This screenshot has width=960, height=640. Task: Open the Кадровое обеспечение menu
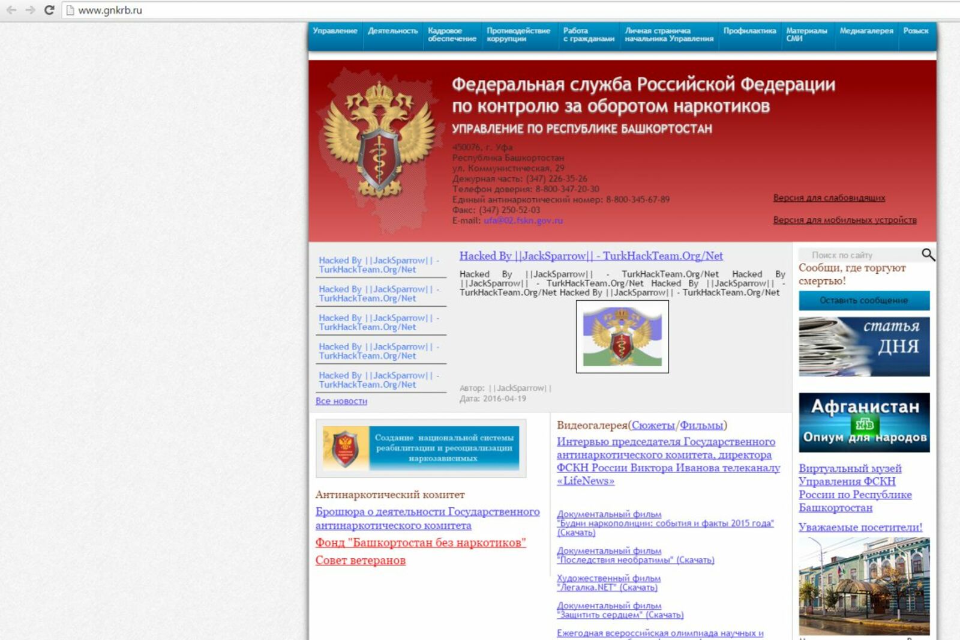point(452,34)
